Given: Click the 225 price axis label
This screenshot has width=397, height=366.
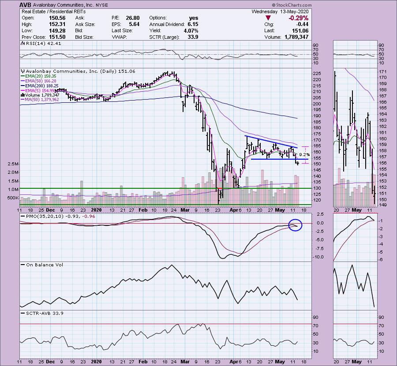Looking at the screenshot, I should [x=317, y=74].
